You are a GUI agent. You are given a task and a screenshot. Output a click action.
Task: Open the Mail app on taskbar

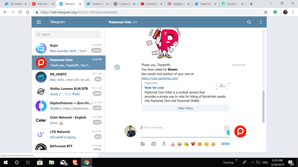tap(63, 162)
